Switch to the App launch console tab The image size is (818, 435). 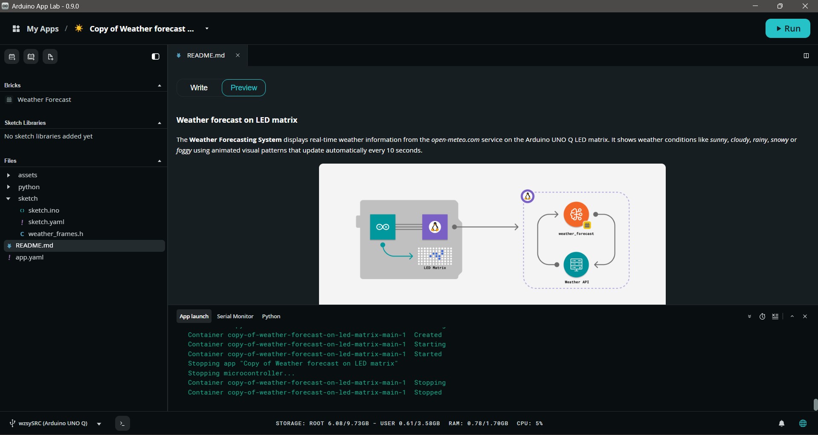point(194,316)
